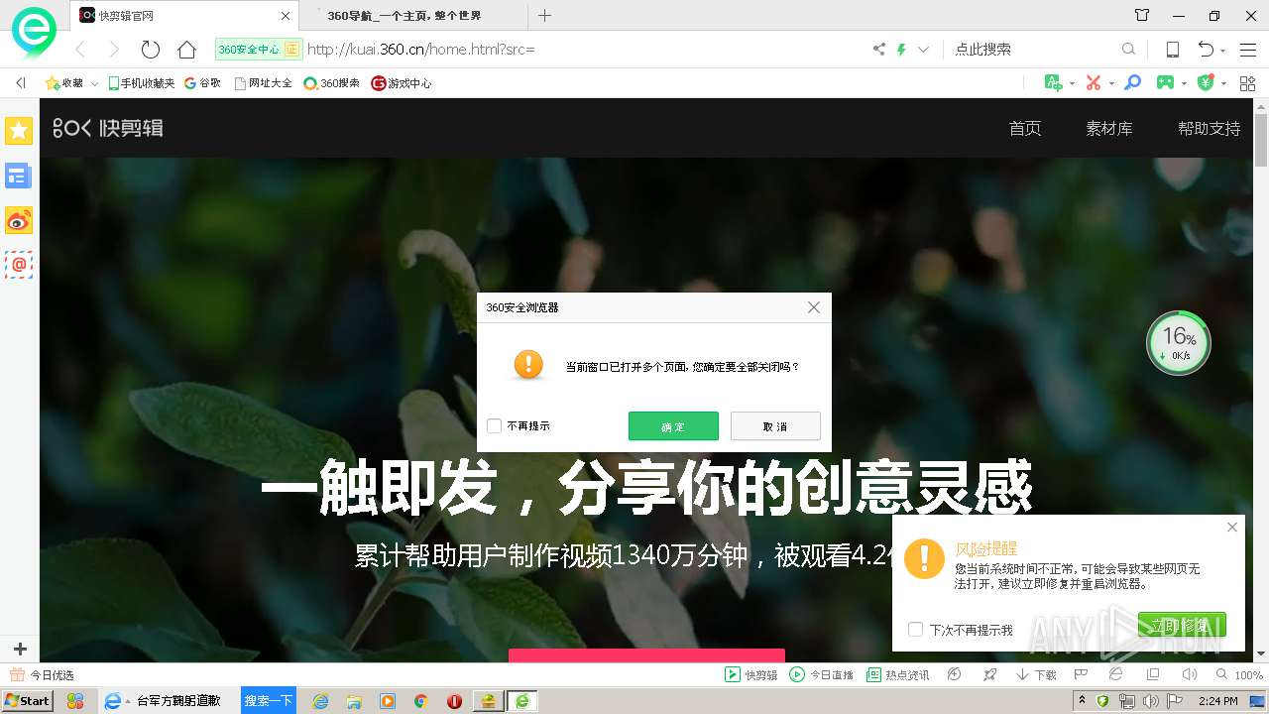Click the magnifier in the search box
The height and width of the screenshot is (714, 1269).
pyautogui.click(x=1128, y=49)
